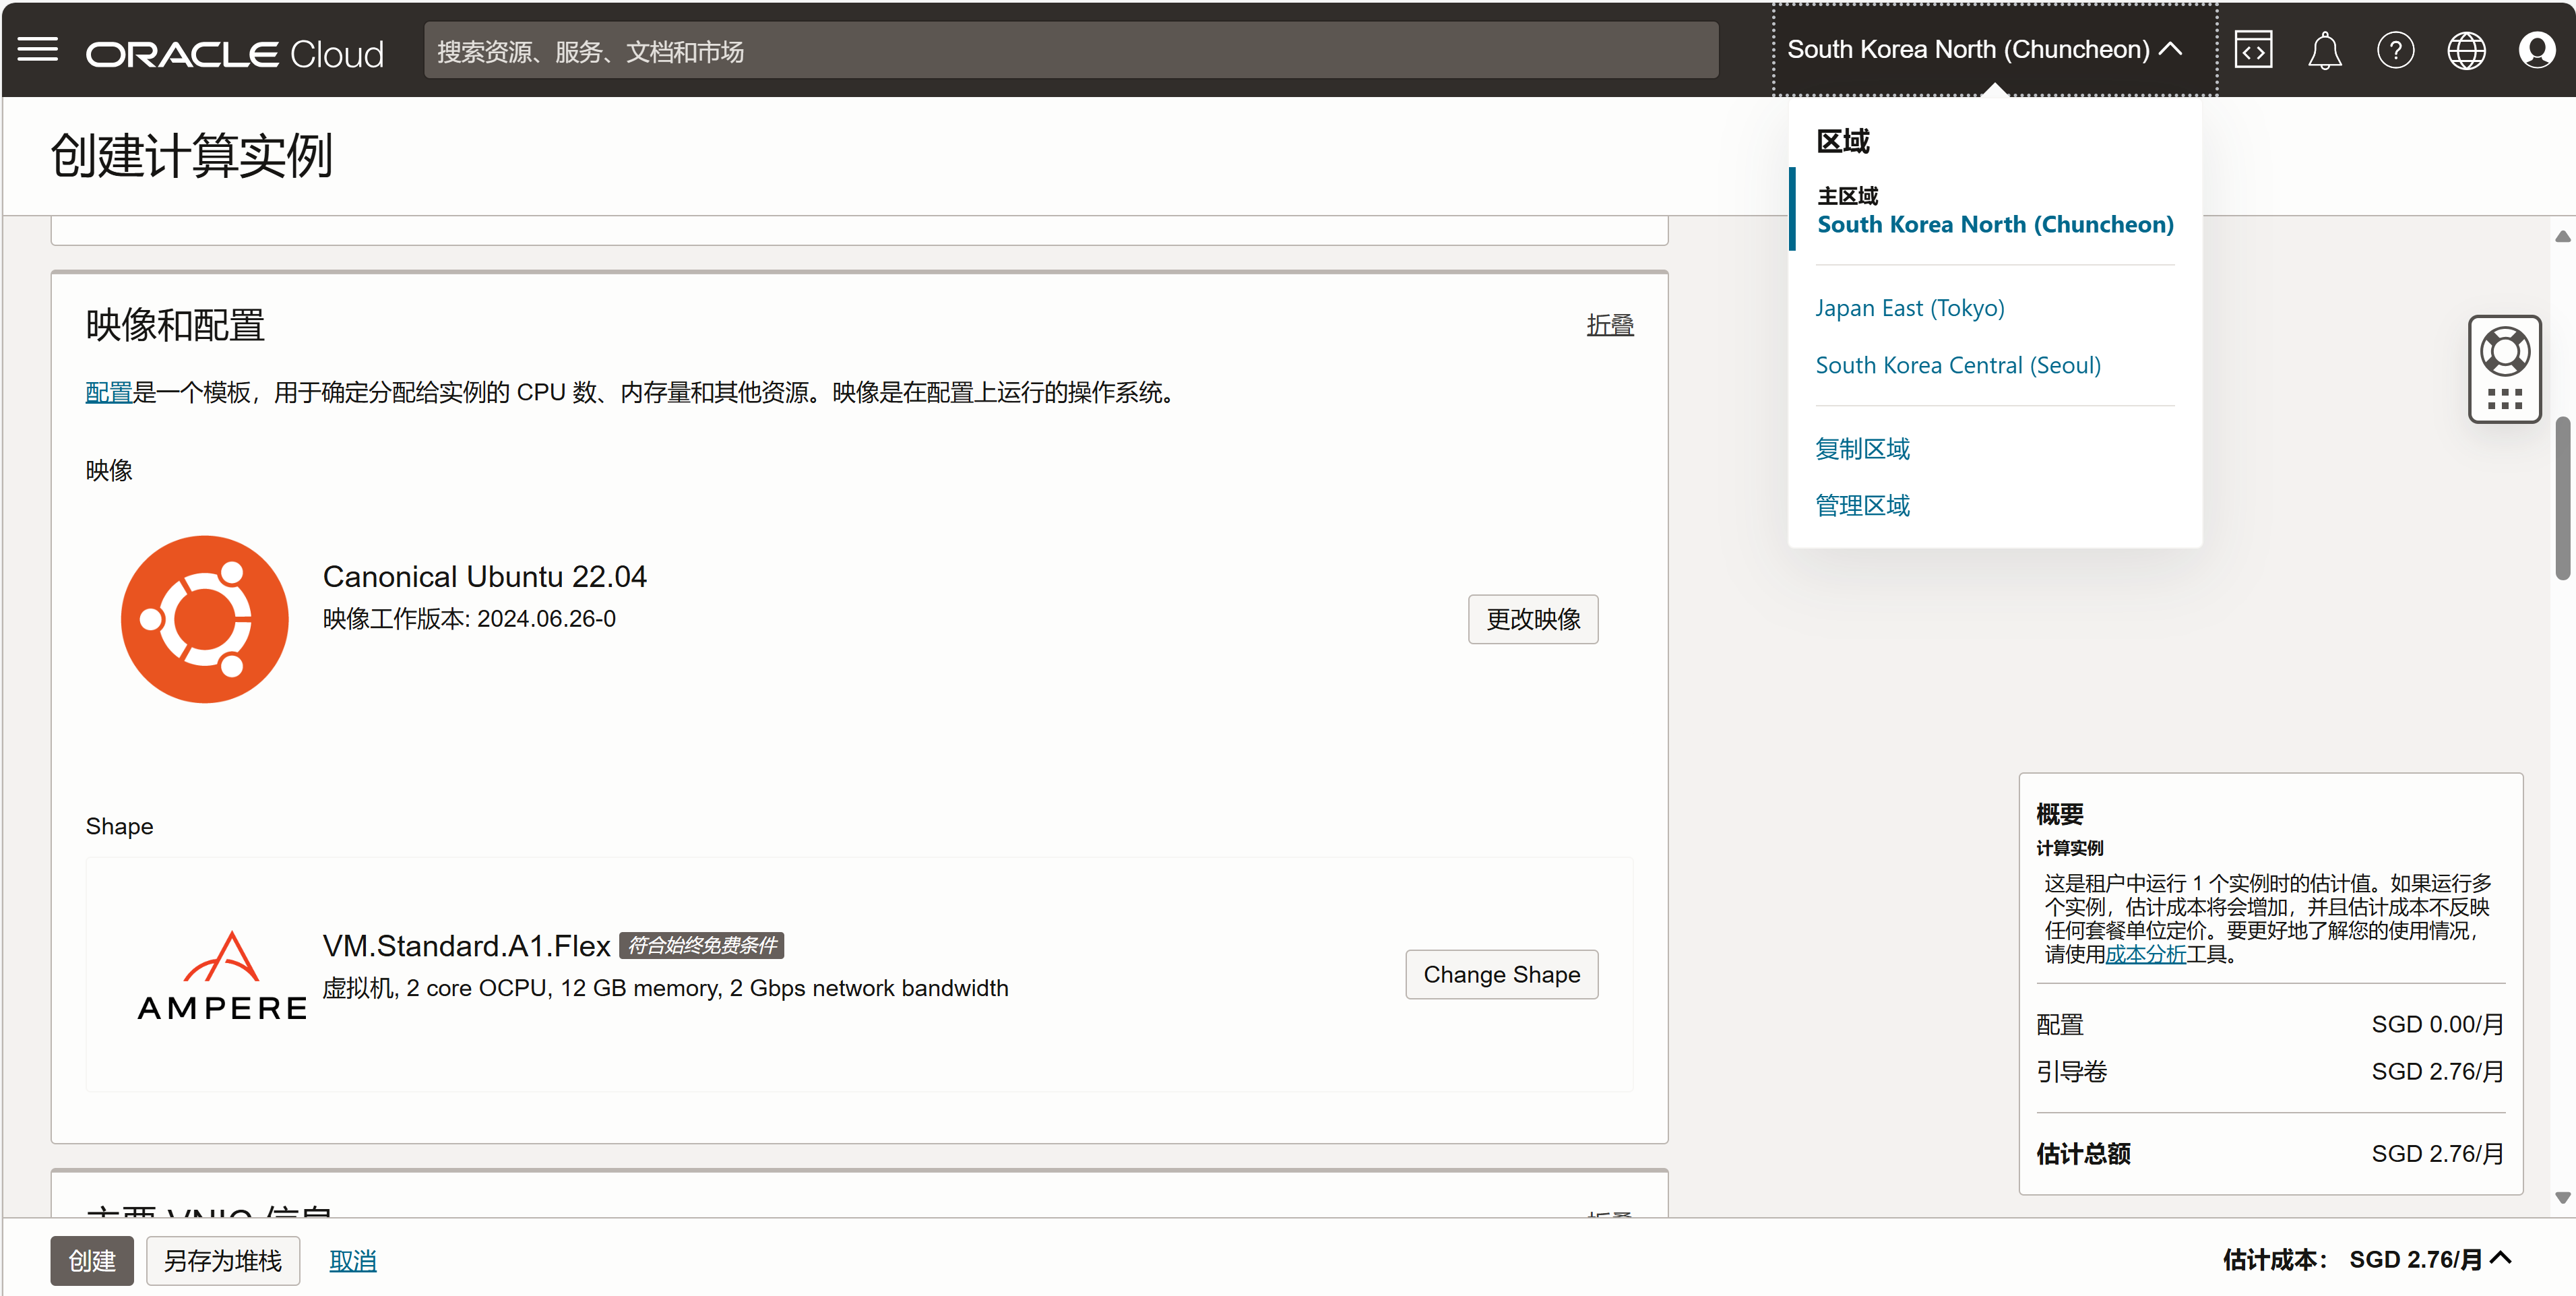Switch to the Japan East (Tokyo) region

[1910, 308]
